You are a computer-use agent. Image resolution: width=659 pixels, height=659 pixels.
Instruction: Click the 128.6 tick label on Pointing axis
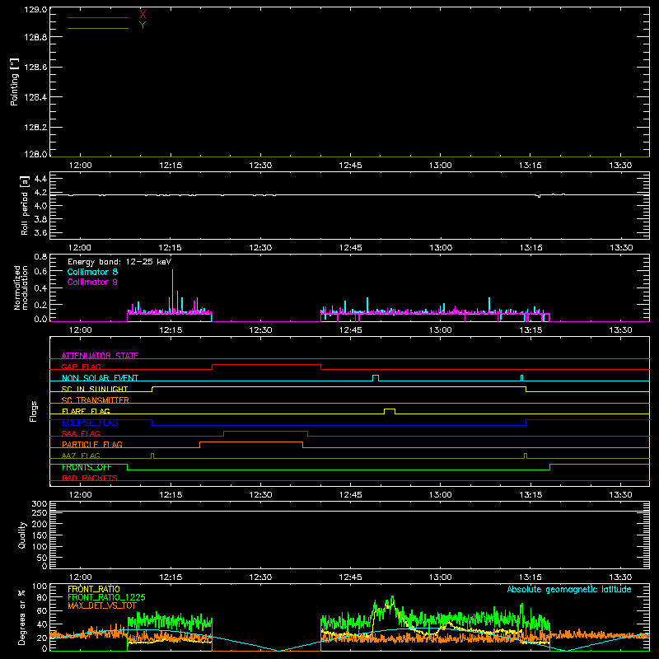(x=35, y=68)
